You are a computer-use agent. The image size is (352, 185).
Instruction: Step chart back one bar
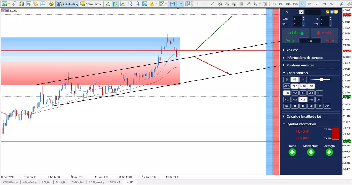click(295, 106)
